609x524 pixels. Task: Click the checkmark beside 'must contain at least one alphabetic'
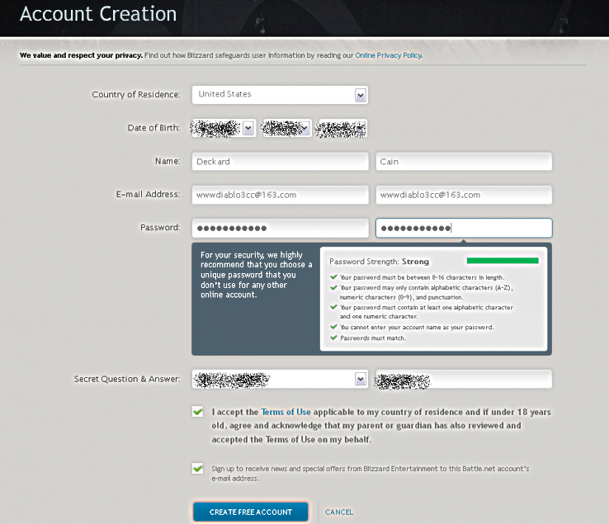(333, 307)
